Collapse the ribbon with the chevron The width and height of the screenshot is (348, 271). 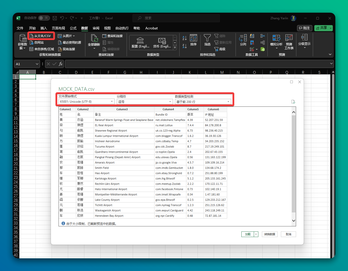(330, 54)
